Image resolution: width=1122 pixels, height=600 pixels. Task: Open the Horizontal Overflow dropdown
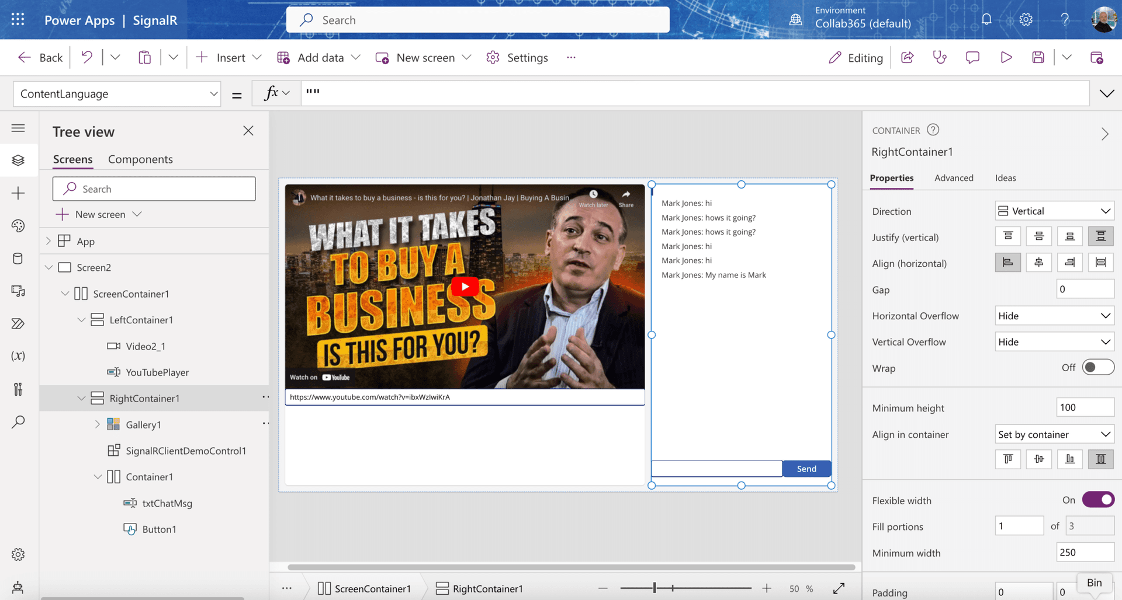click(x=1054, y=315)
